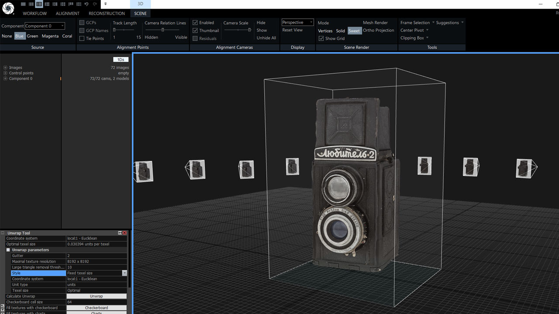The image size is (559, 314).
Task: Enable the GCP Names checkbox
Action: pyautogui.click(x=82, y=31)
